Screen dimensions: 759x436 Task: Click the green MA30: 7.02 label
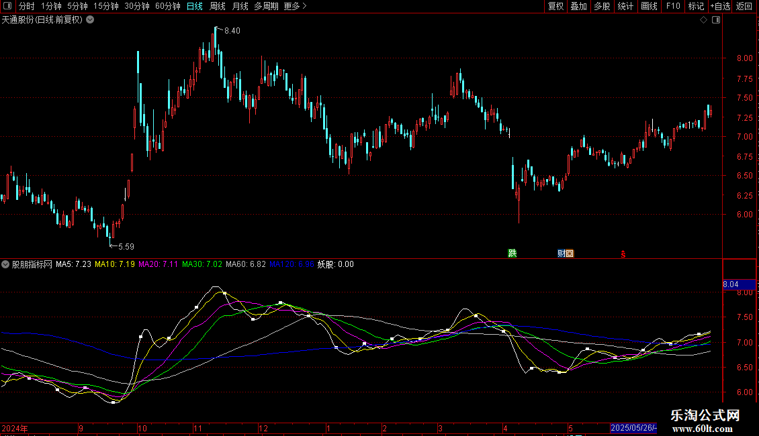pyautogui.click(x=202, y=264)
